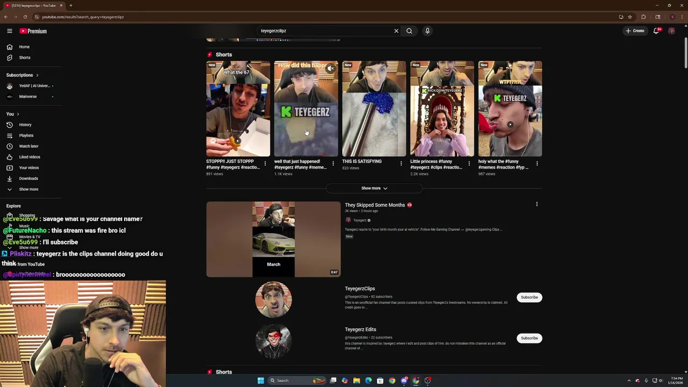Viewport: 688px width, 387px height.
Task: Open Your videos in the sidebar
Action: pyautogui.click(x=30, y=168)
